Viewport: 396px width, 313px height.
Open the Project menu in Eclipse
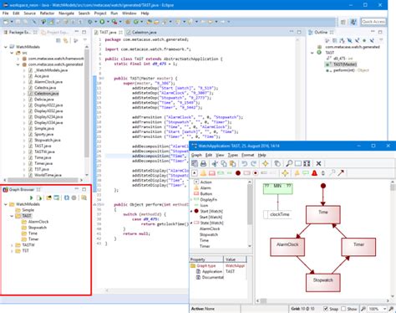[100, 13]
